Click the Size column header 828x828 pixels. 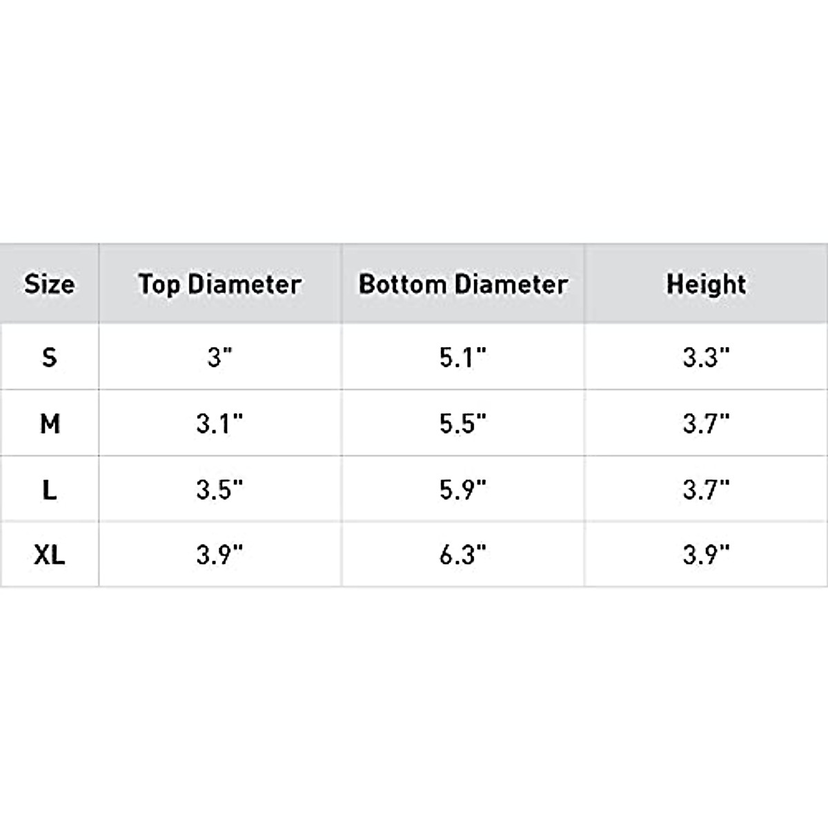pos(49,284)
